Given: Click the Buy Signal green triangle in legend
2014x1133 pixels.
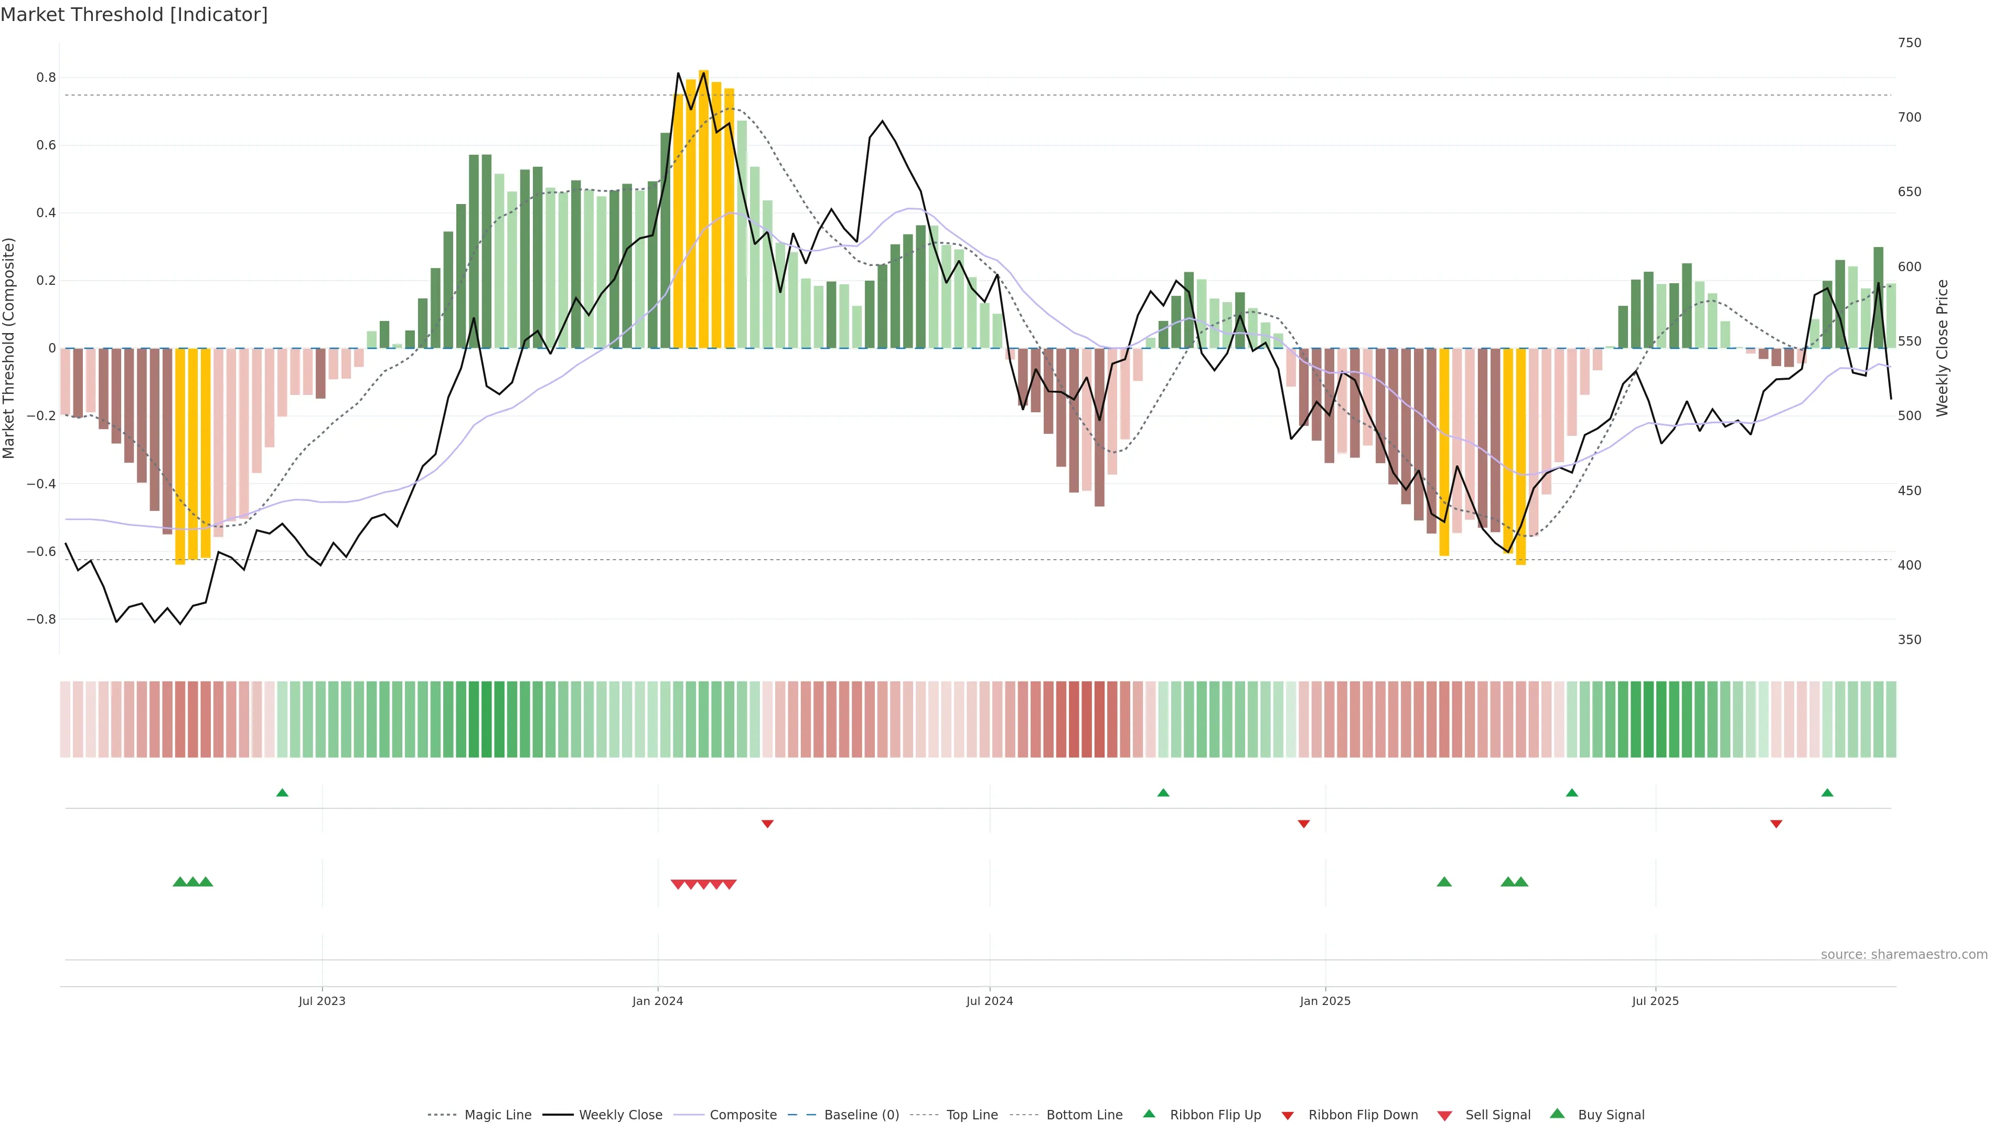Looking at the screenshot, I should 1557,1114.
